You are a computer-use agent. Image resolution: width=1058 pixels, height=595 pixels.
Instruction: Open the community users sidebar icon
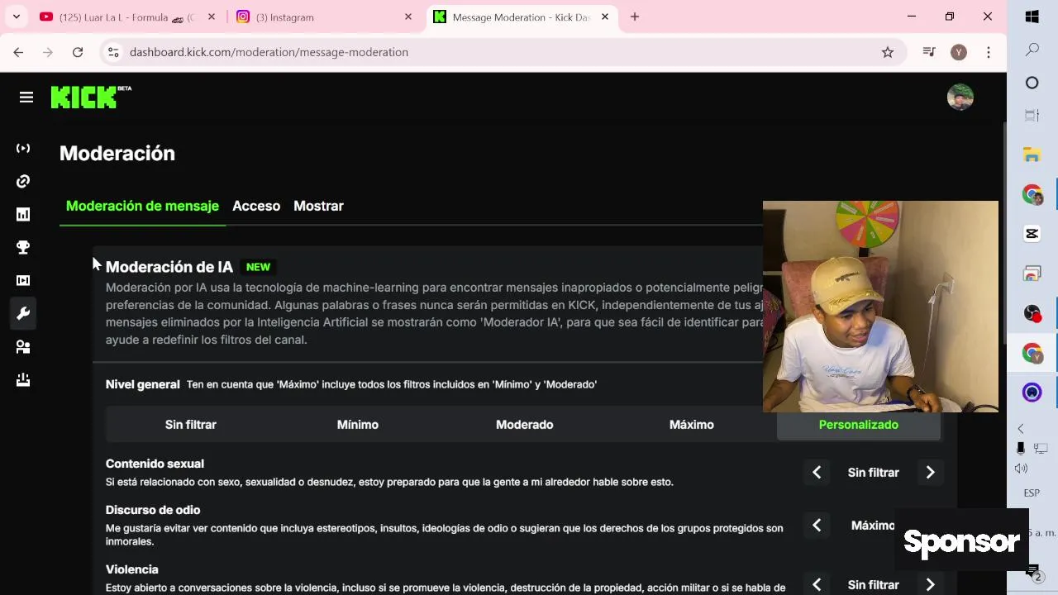click(23, 347)
